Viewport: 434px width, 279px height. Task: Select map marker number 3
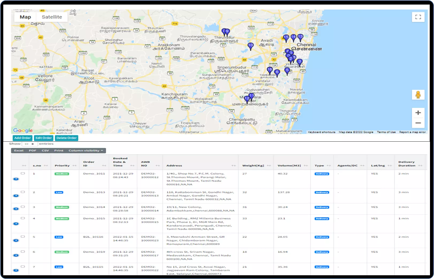[x=300, y=62]
